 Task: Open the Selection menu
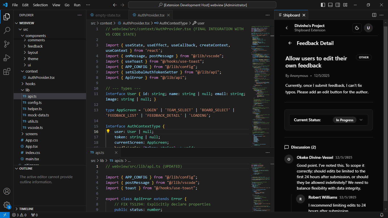[40, 5]
